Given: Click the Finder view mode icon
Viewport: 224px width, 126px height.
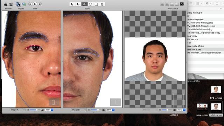Looking at the screenshot, I should [191, 3].
